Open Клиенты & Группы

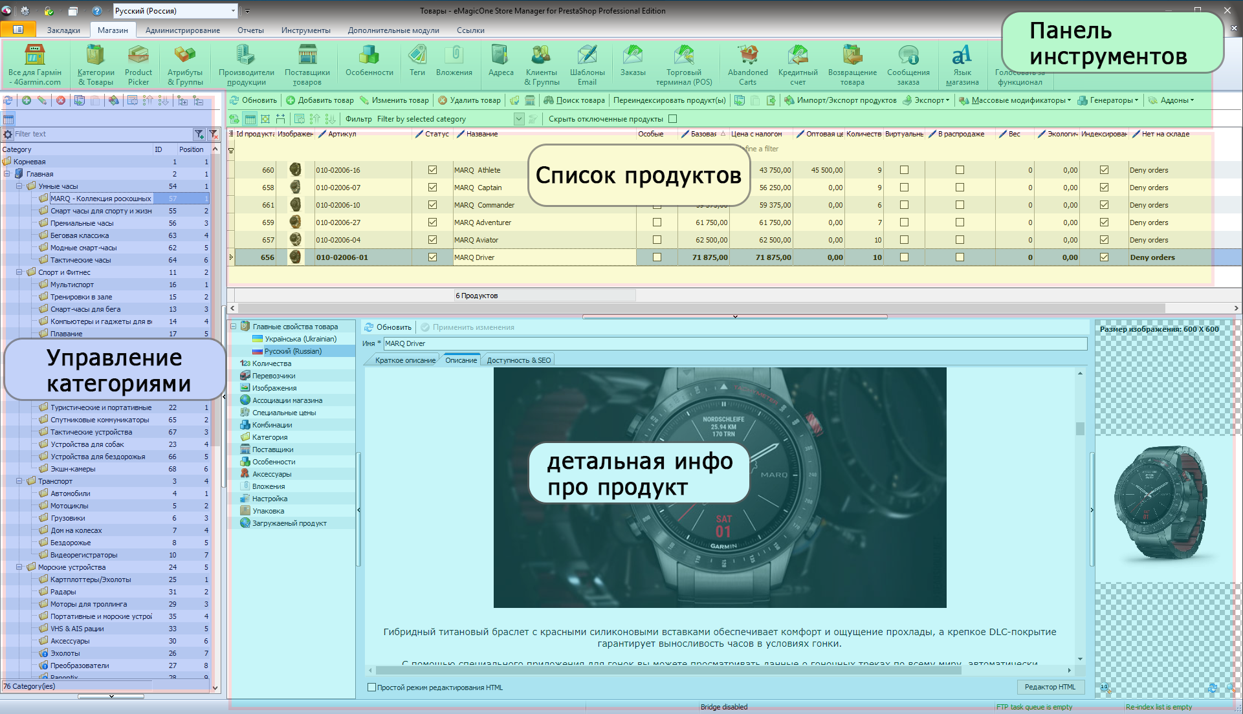coord(542,65)
